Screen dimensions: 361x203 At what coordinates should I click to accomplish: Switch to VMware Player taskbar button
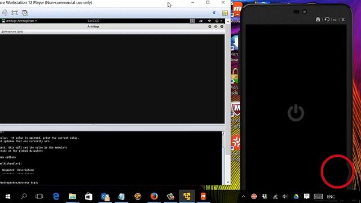point(187,196)
